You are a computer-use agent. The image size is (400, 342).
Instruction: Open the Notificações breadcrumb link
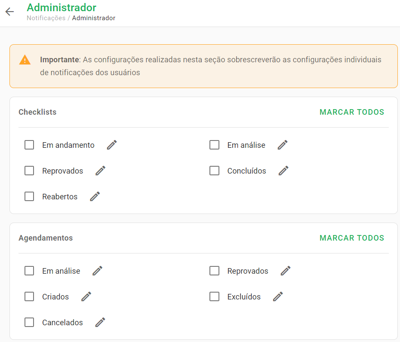tap(46, 18)
